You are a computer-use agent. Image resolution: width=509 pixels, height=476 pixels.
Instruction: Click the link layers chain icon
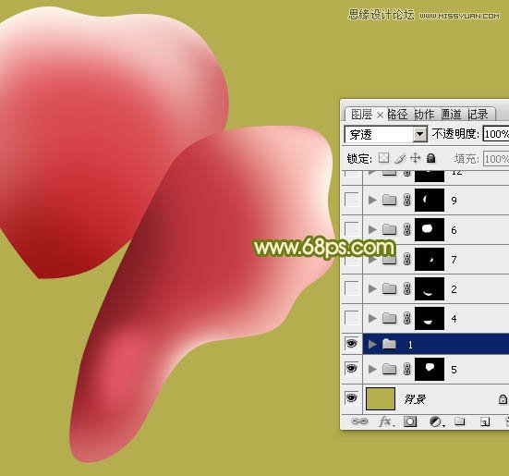[359, 421]
